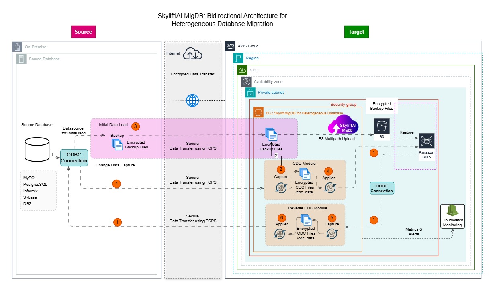Image resolution: width=495 pixels, height=294 pixels.
Task: Click the PostgresSQL entry in the database list
Action: pyautogui.click(x=35, y=185)
